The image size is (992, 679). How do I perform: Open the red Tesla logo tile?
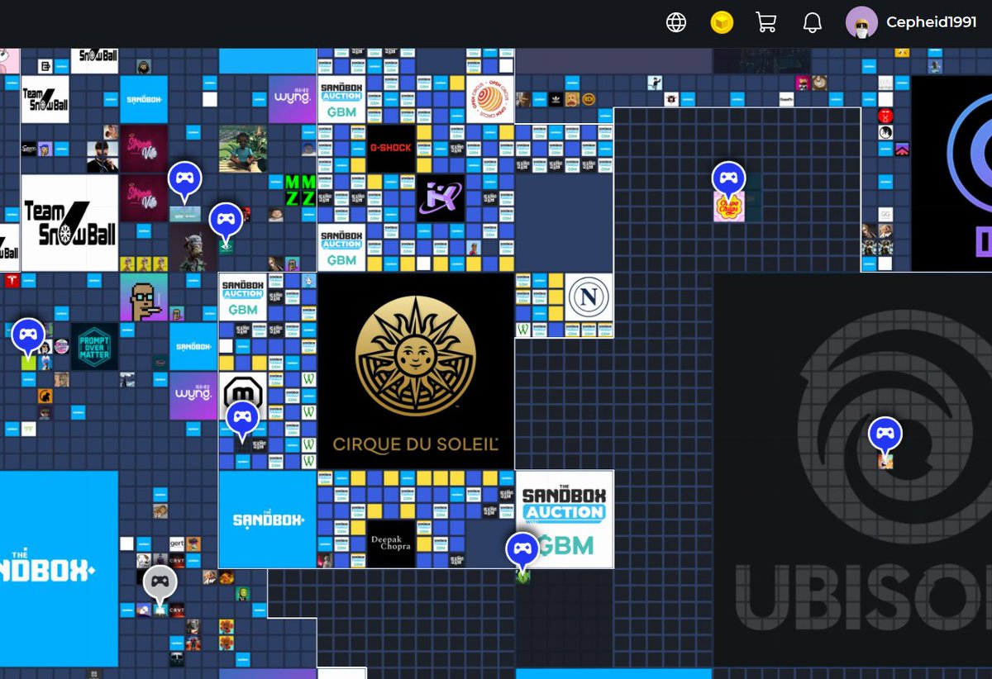(x=12, y=281)
